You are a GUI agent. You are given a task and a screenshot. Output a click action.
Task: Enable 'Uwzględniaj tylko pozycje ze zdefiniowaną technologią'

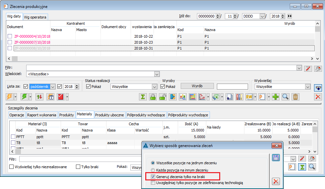[153, 182]
